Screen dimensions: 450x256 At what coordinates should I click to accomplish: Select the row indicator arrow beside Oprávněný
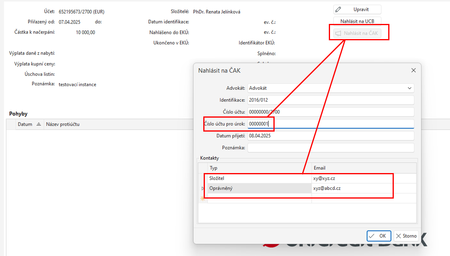coord(202,188)
